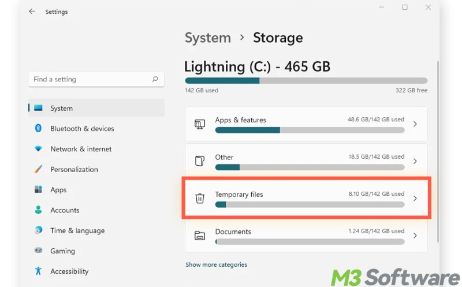The width and height of the screenshot is (462, 287).
Task: Click the System monitor icon in sidebar
Action: (x=38, y=108)
